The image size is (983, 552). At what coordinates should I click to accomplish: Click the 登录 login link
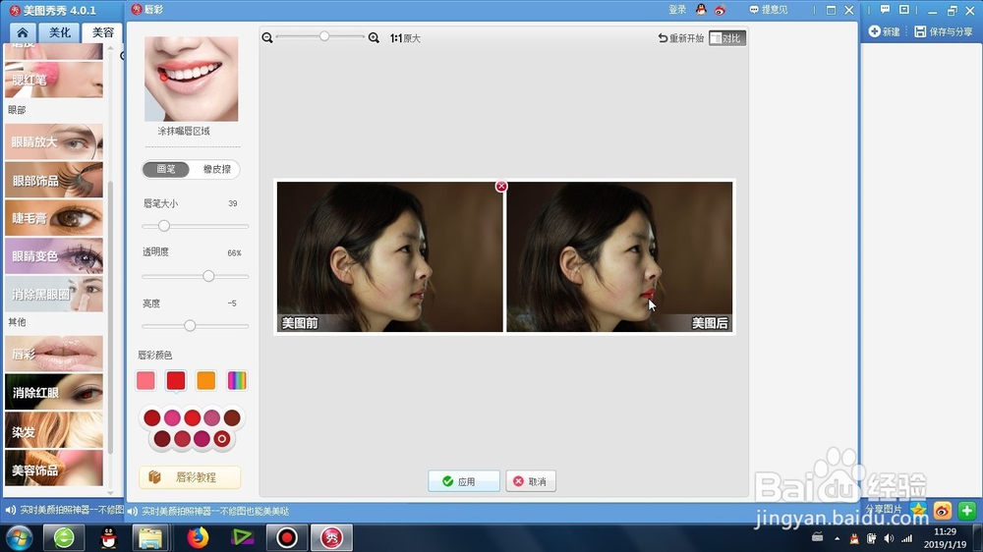(677, 10)
